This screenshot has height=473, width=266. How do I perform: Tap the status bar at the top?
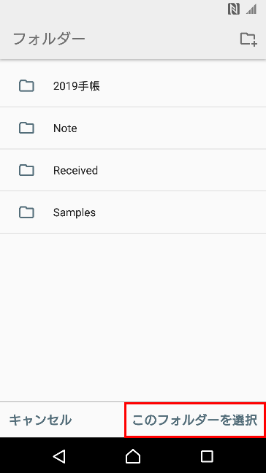pos(133,9)
